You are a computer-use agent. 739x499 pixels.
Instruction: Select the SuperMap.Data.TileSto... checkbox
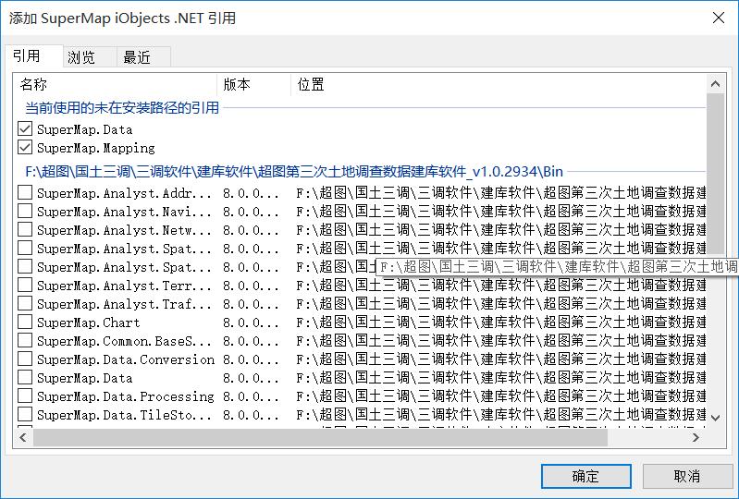(x=25, y=415)
